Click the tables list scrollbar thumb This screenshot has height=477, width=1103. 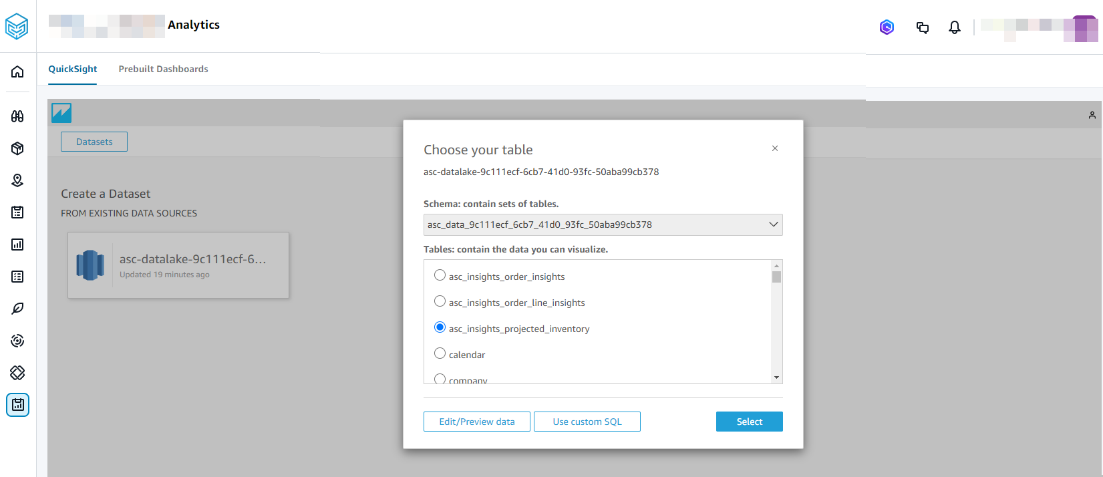(776, 277)
